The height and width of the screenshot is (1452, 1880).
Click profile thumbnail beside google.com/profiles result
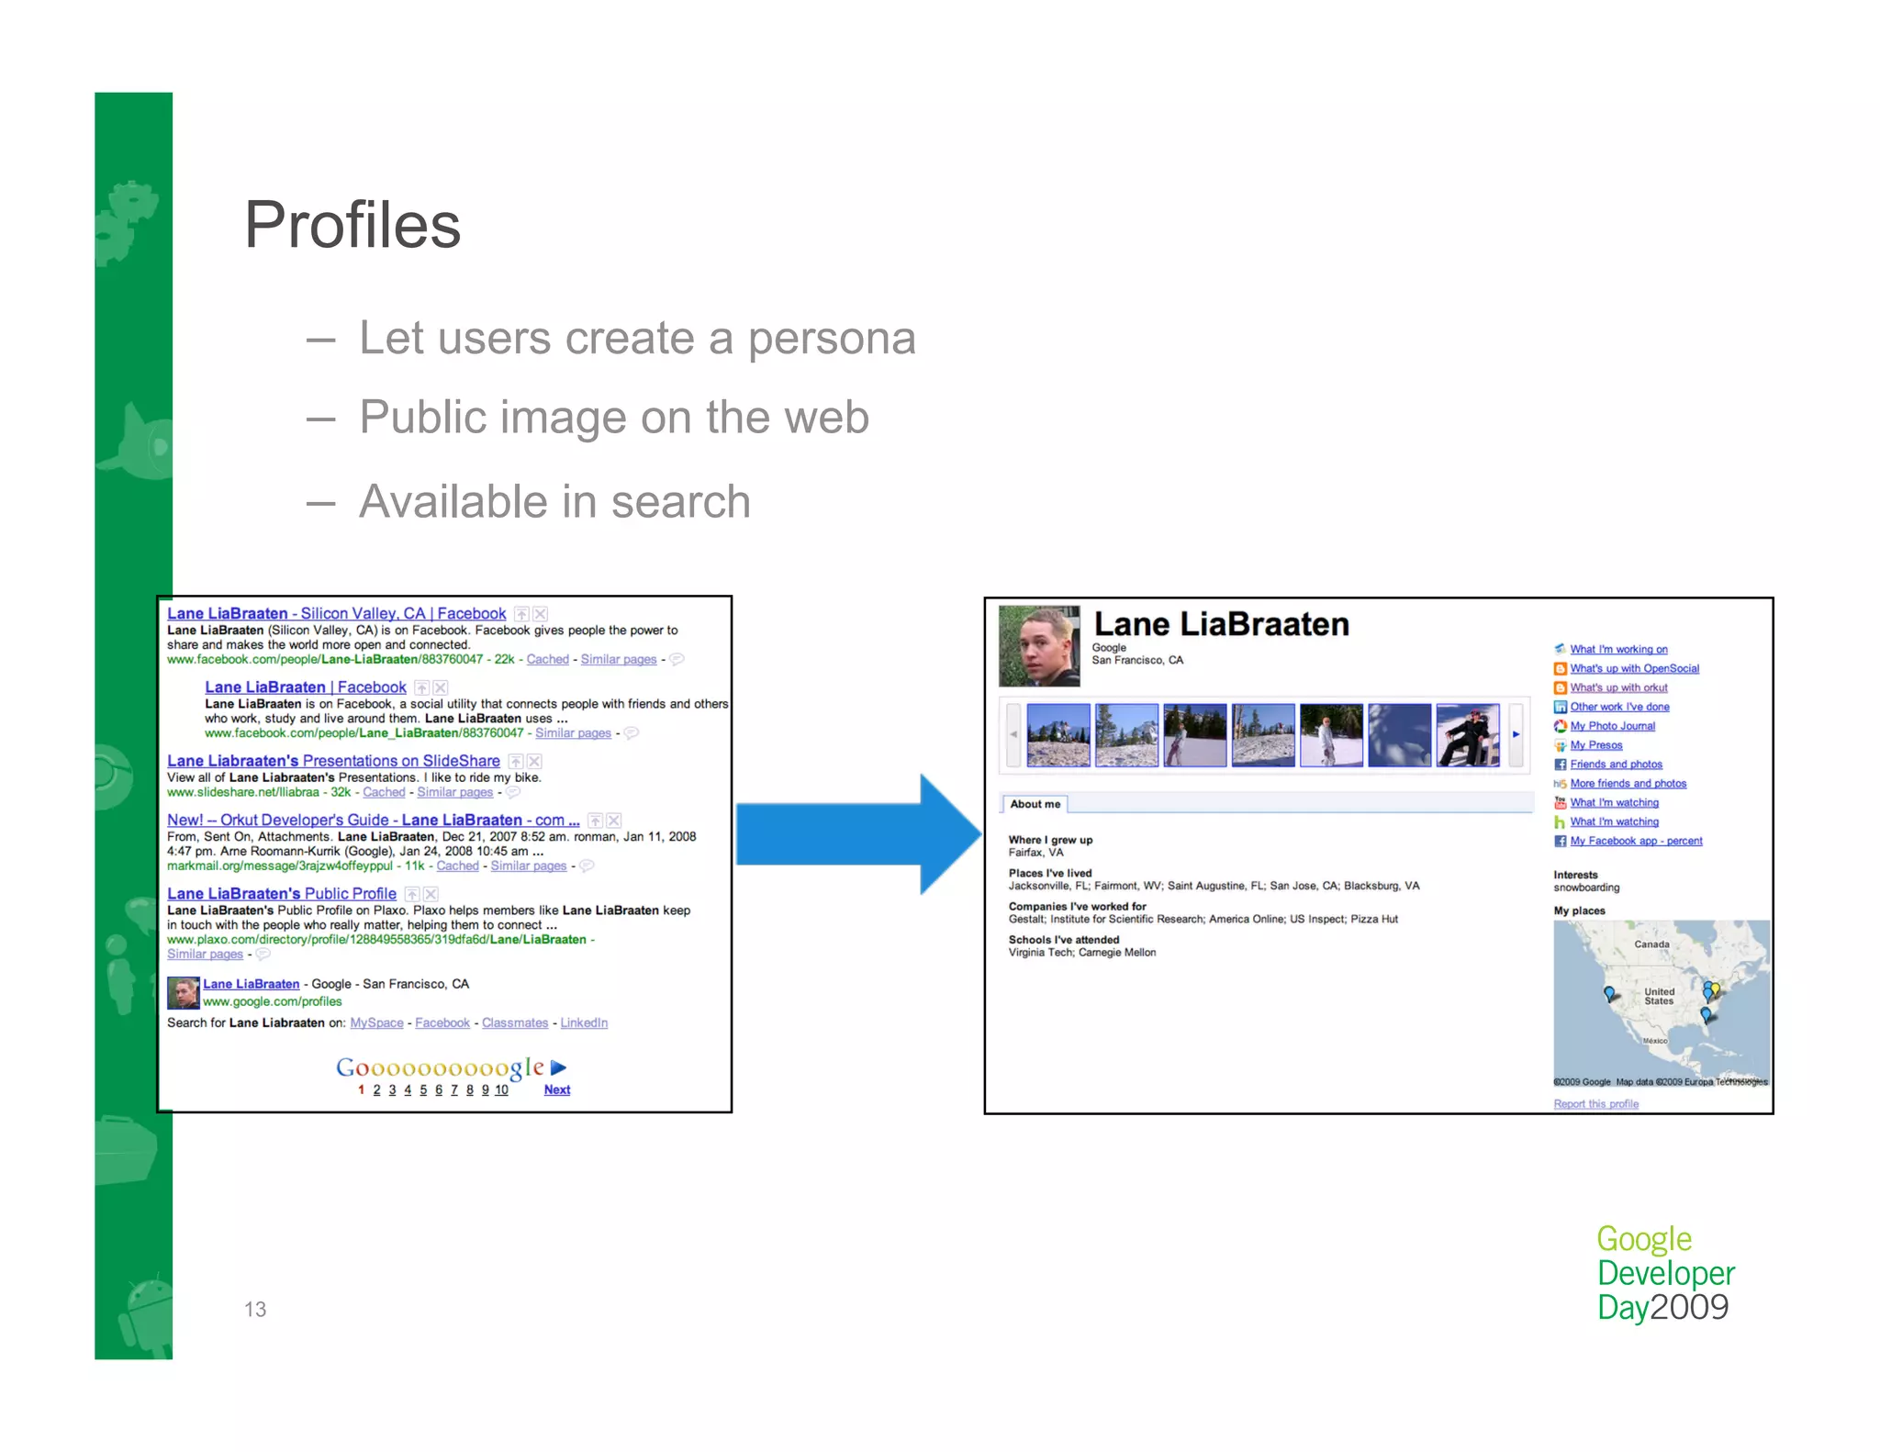(x=183, y=992)
